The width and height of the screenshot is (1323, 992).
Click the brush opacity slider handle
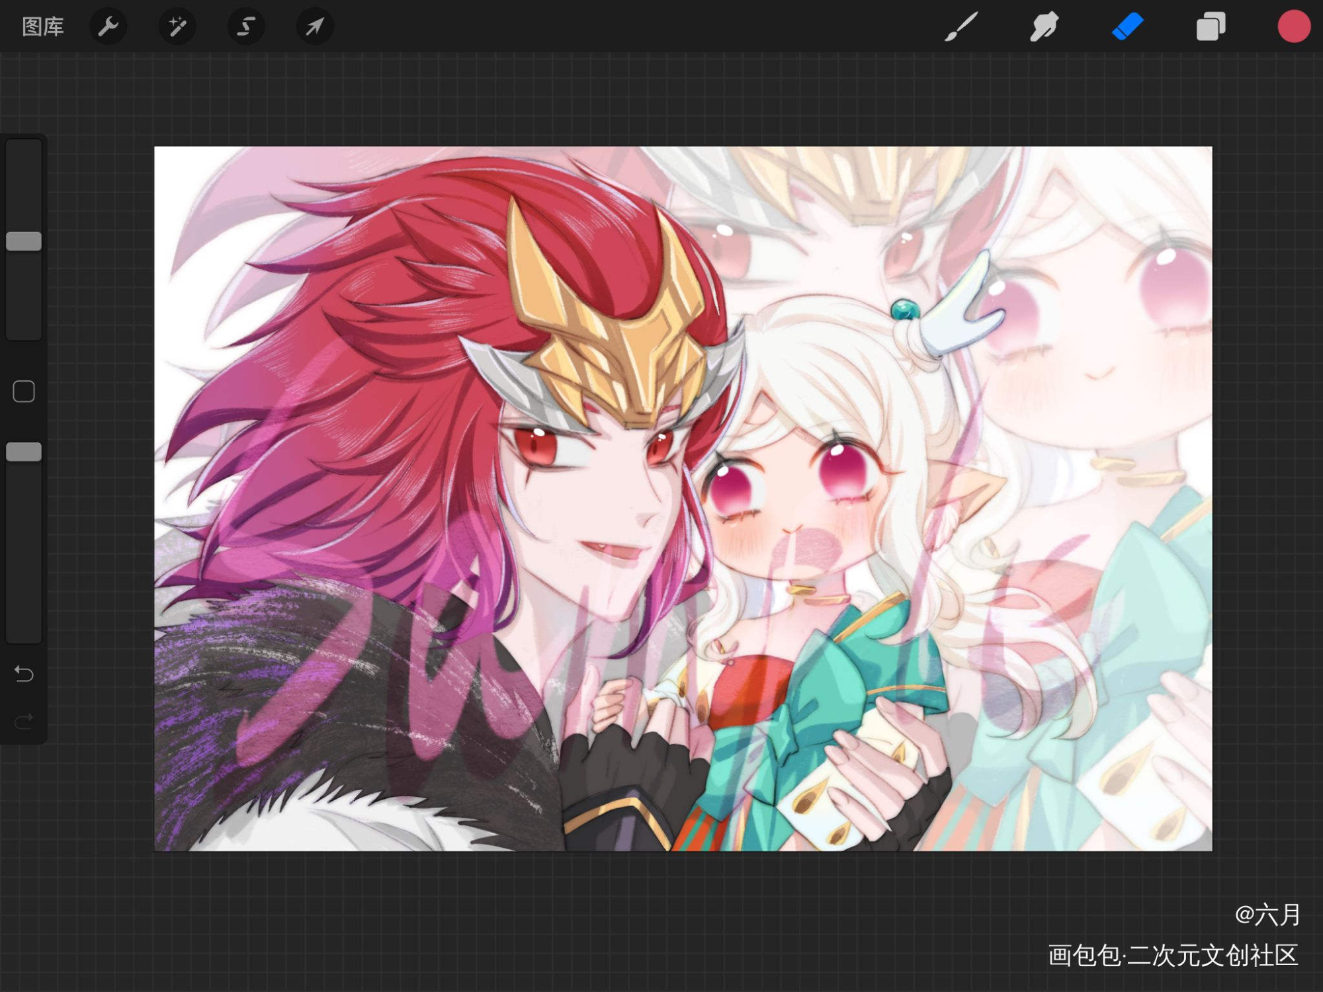pos(24,452)
